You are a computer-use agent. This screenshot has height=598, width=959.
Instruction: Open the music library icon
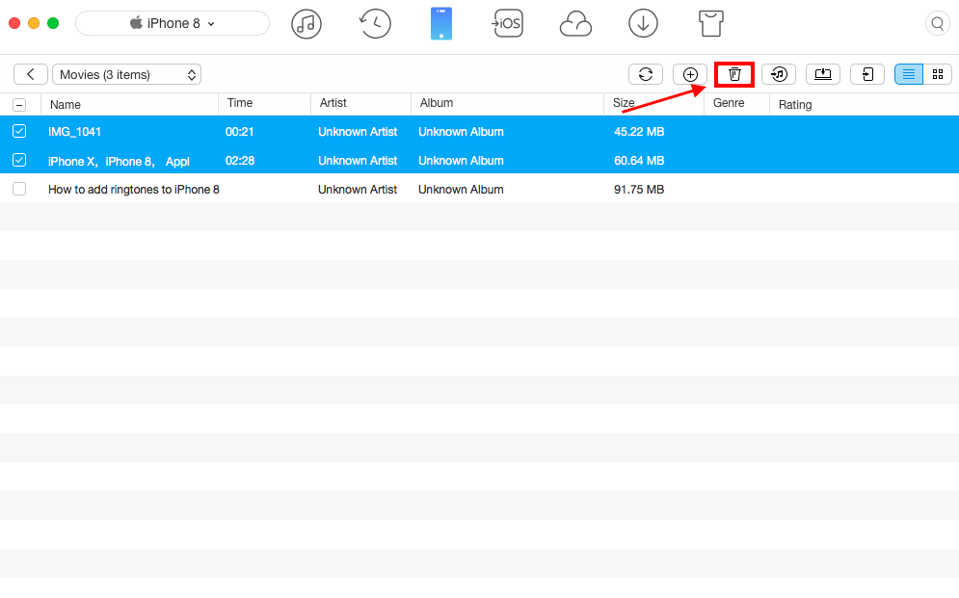pyautogui.click(x=306, y=24)
